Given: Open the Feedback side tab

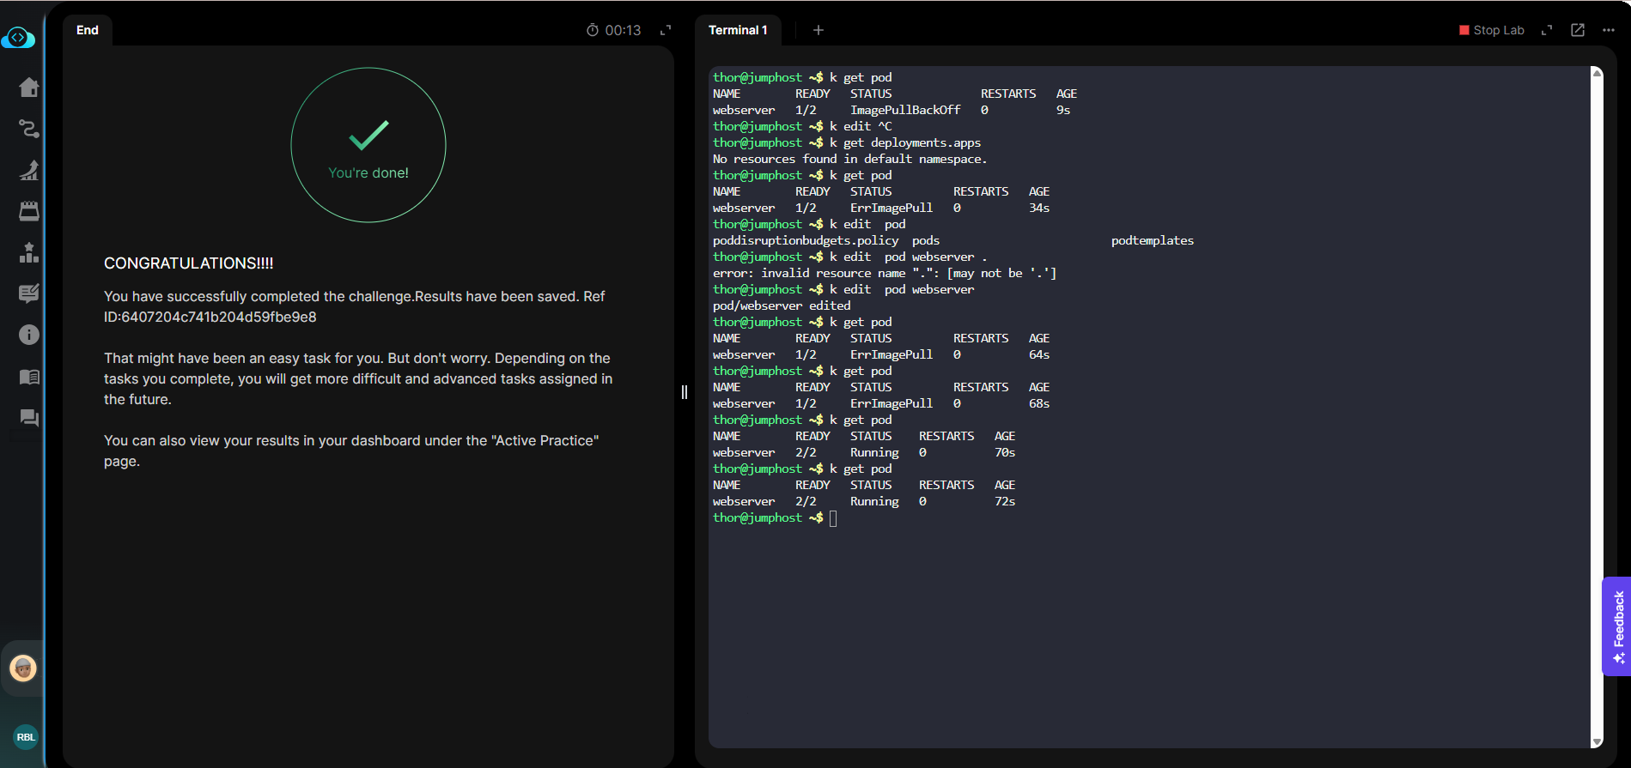Looking at the screenshot, I should (1617, 626).
